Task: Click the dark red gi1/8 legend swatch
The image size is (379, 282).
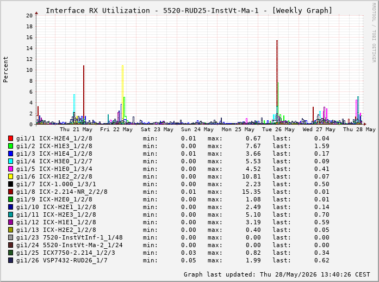Action: (11, 192)
